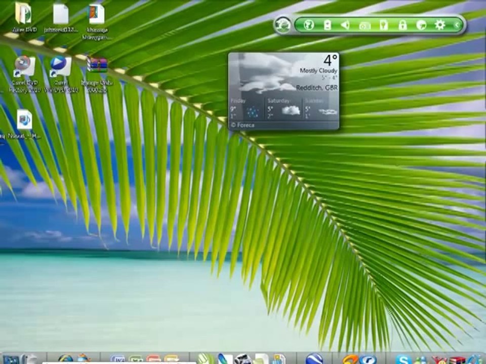Image resolution: width=486 pixels, height=364 pixels.
Task: Open the battery icon in the green toolbar
Action: (x=327, y=25)
